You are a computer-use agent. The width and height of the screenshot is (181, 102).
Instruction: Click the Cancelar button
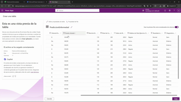click(49, 99)
